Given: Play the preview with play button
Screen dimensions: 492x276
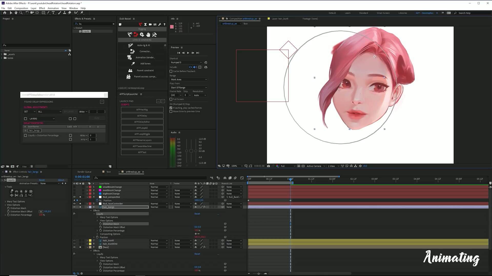Looking at the screenshot, I should pyautogui.click(x=188, y=53).
